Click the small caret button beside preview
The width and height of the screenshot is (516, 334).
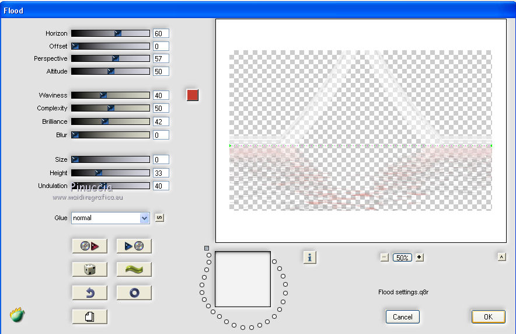501,257
